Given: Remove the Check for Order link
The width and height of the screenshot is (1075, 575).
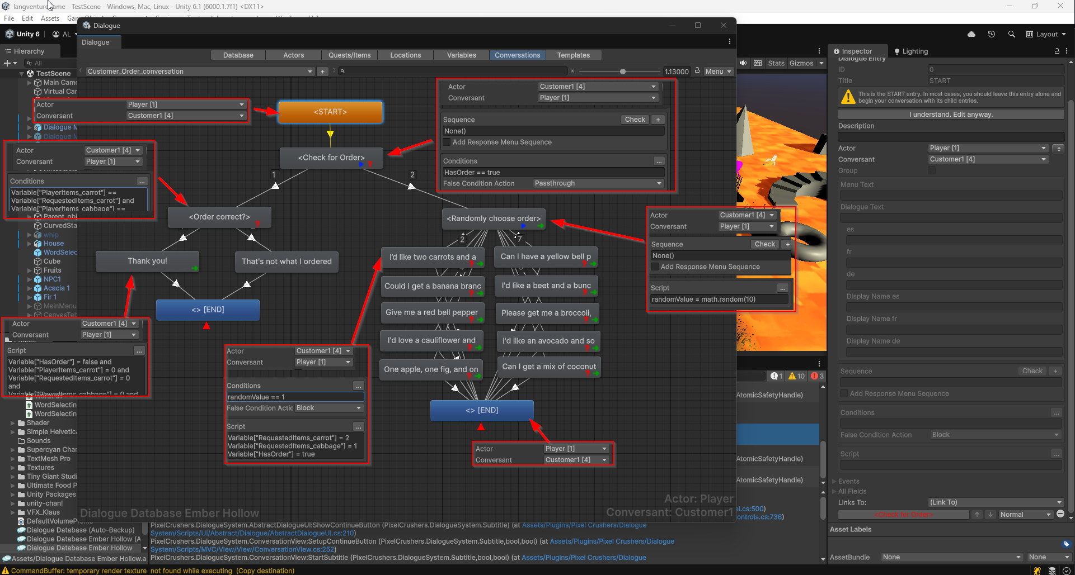Looking at the screenshot, I should [1060, 514].
